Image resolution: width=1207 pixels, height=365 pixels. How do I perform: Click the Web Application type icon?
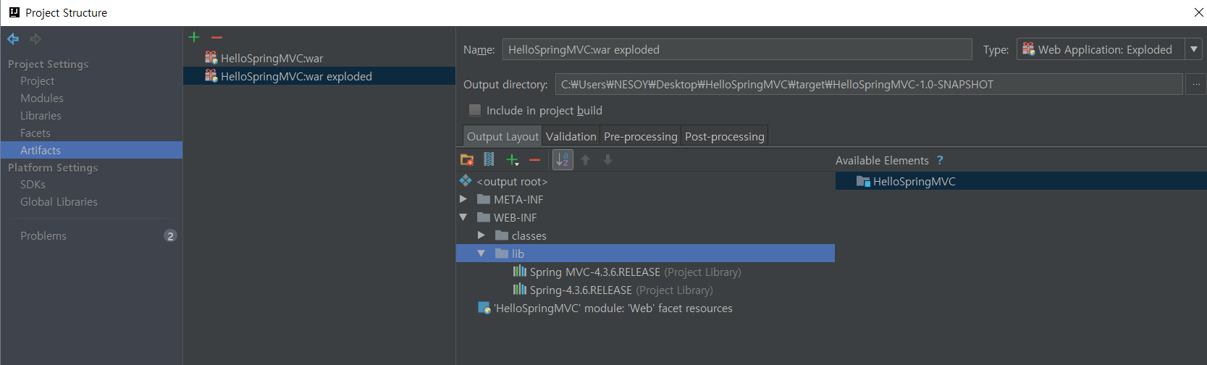[x=1028, y=49]
